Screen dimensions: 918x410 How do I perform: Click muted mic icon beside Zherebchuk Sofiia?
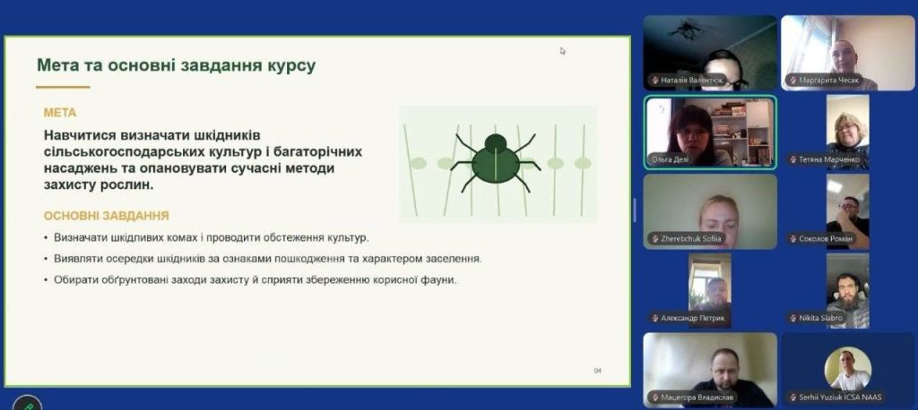[655, 239]
